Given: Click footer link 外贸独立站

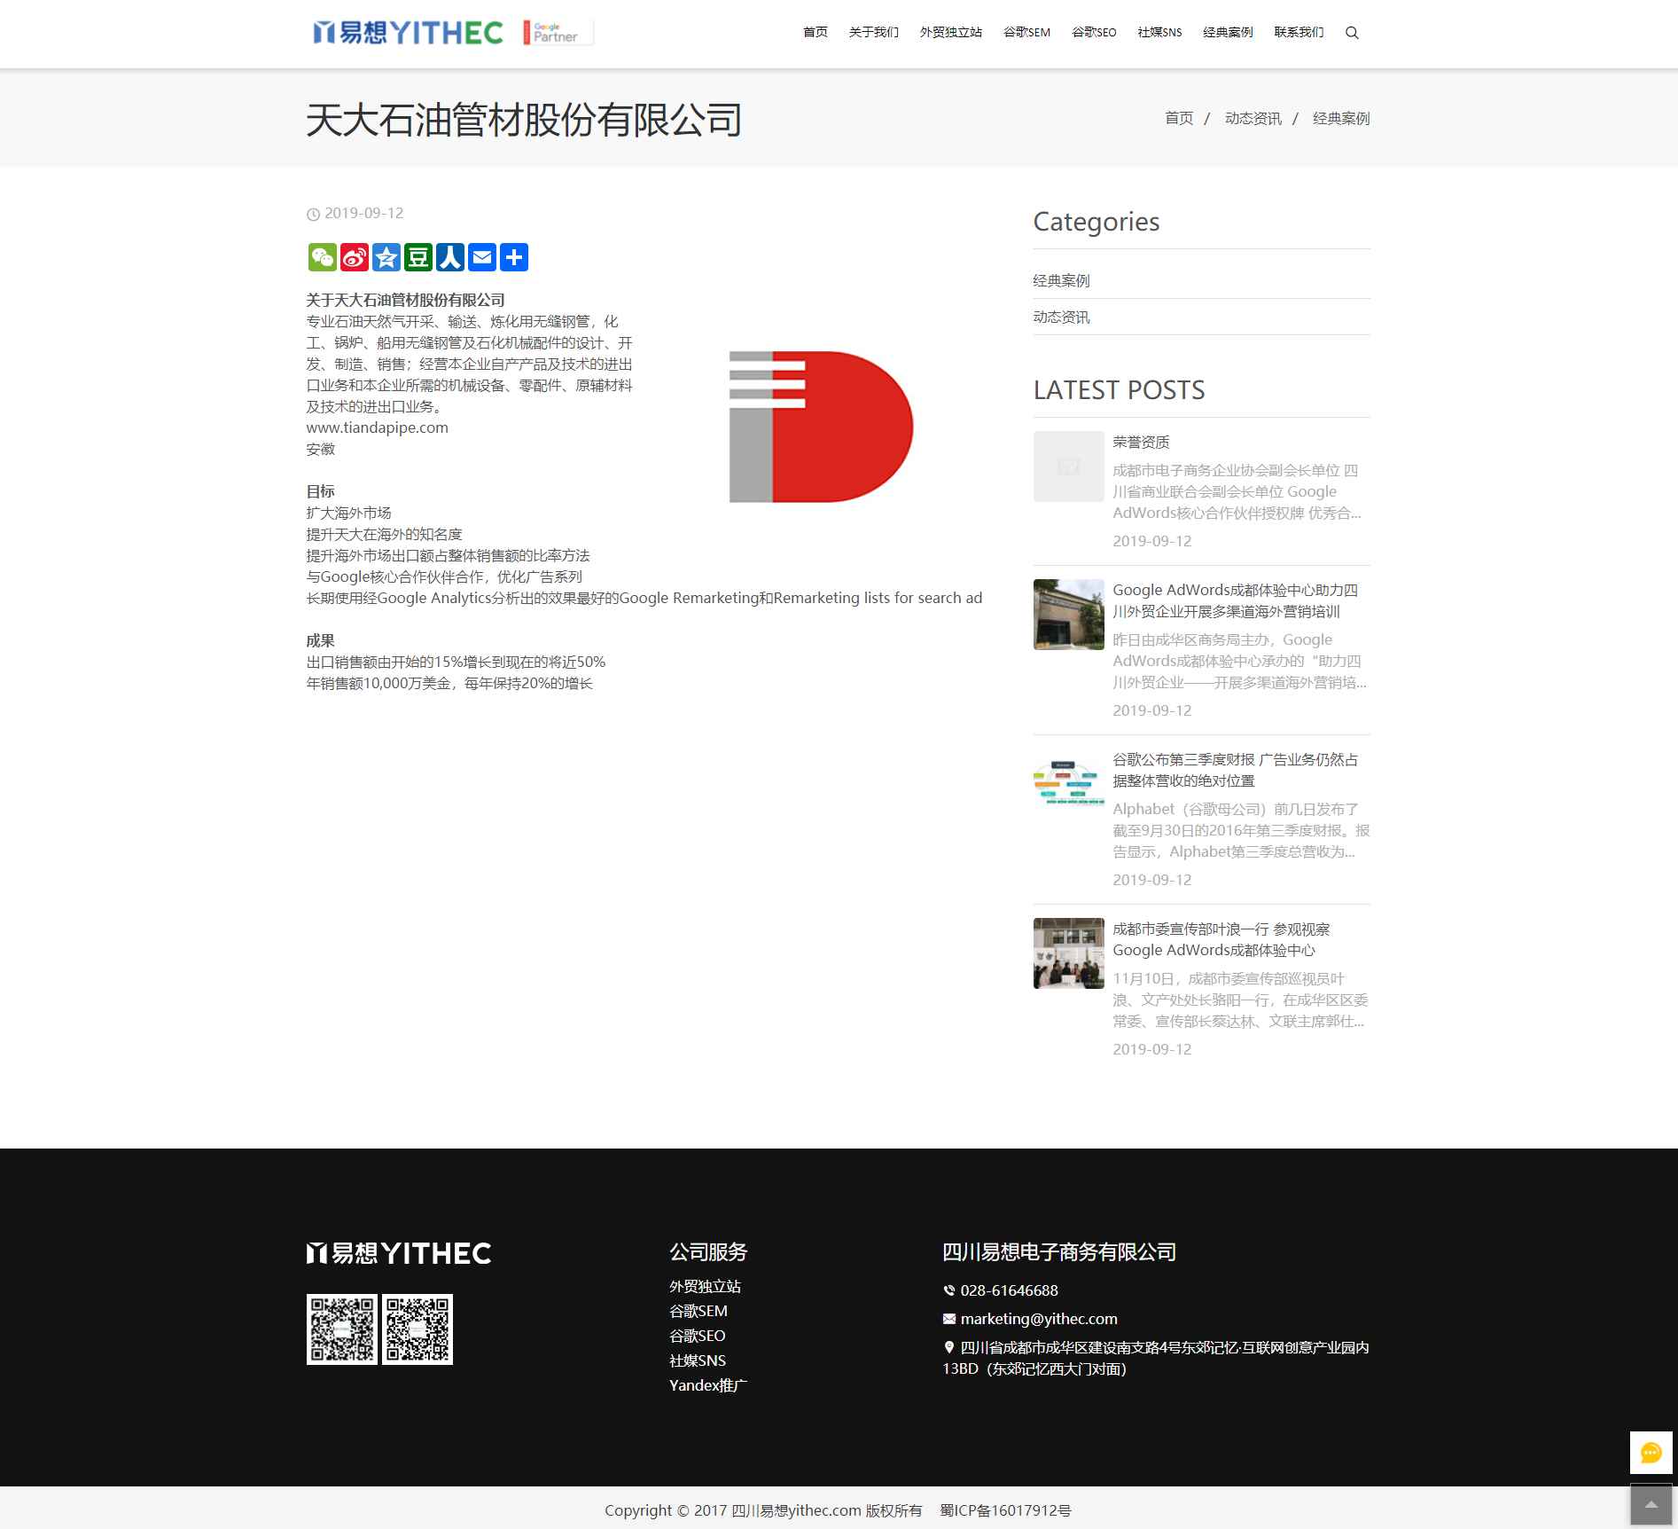Looking at the screenshot, I should pos(705,1286).
